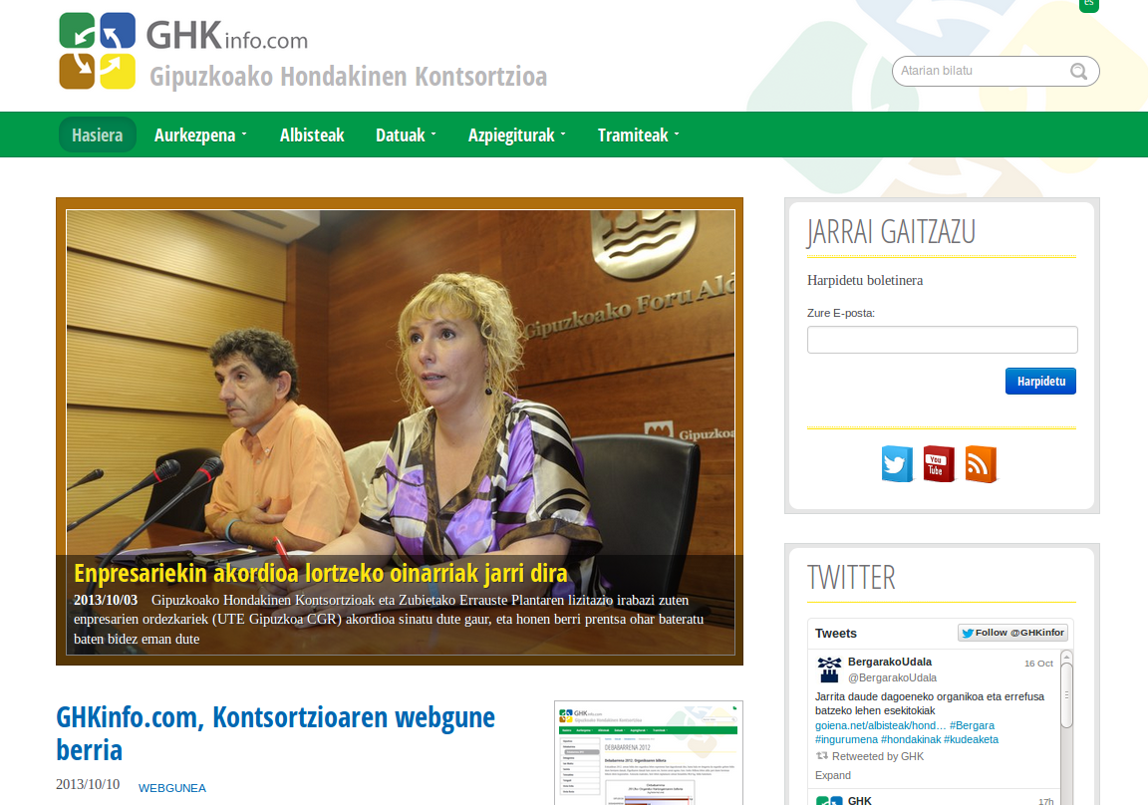This screenshot has height=805, width=1148.
Task: Open the Tramiteak dropdown menu
Action: pyautogui.click(x=639, y=134)
